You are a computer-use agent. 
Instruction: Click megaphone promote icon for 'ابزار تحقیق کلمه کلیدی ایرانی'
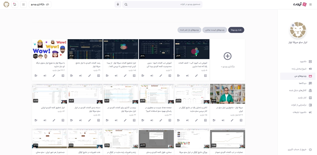pos(45,120)
